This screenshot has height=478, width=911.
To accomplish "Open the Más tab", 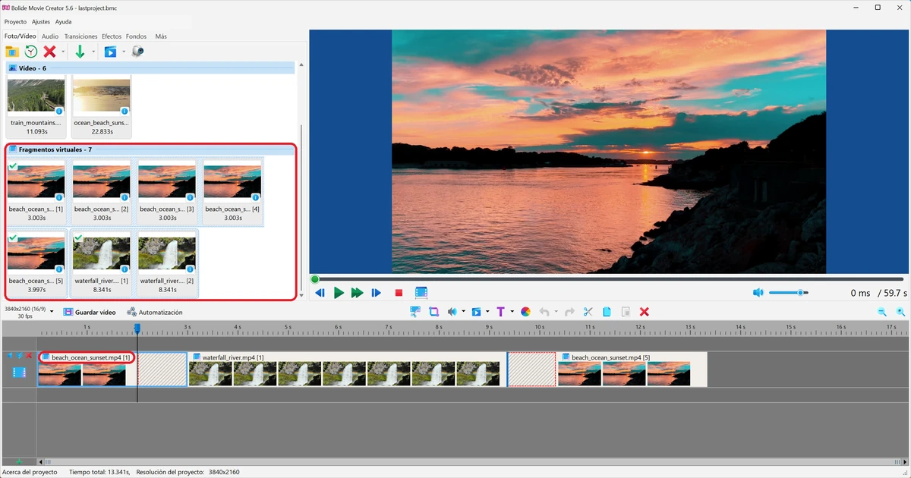I will coord(161,36).
